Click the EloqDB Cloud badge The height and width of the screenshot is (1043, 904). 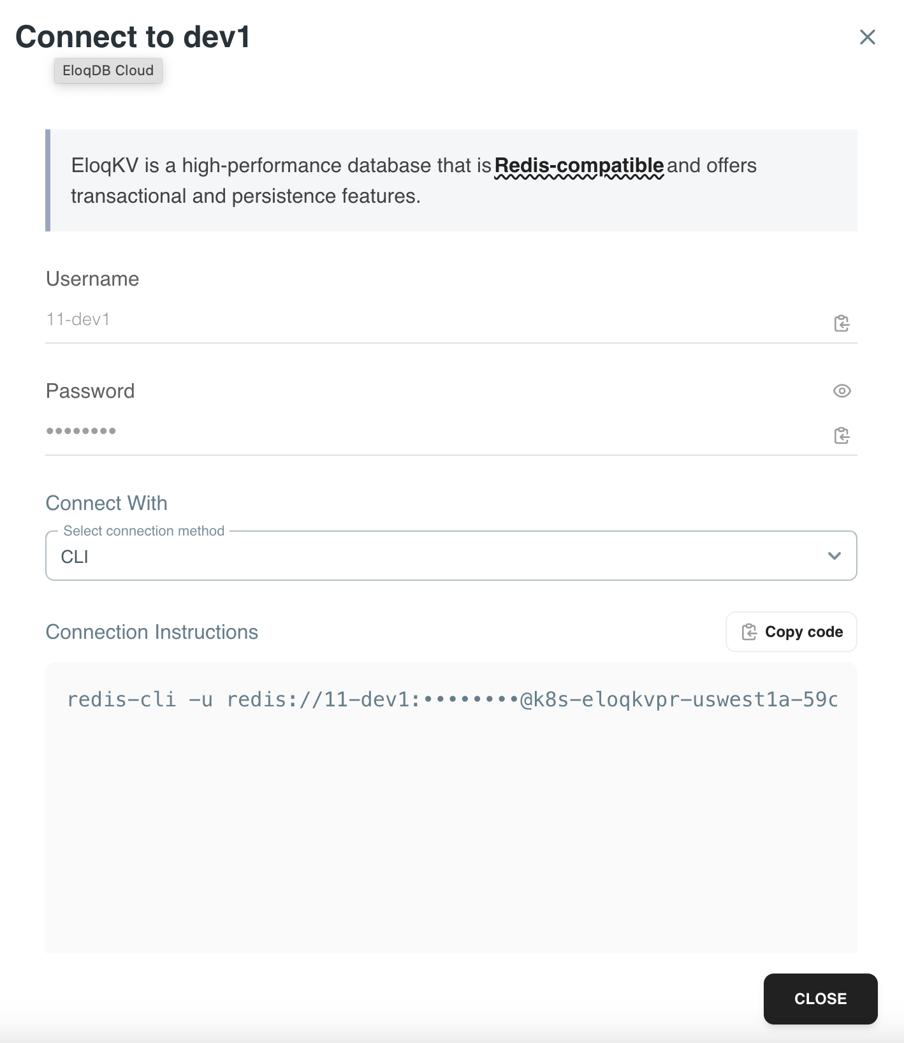tap(108, 71)
